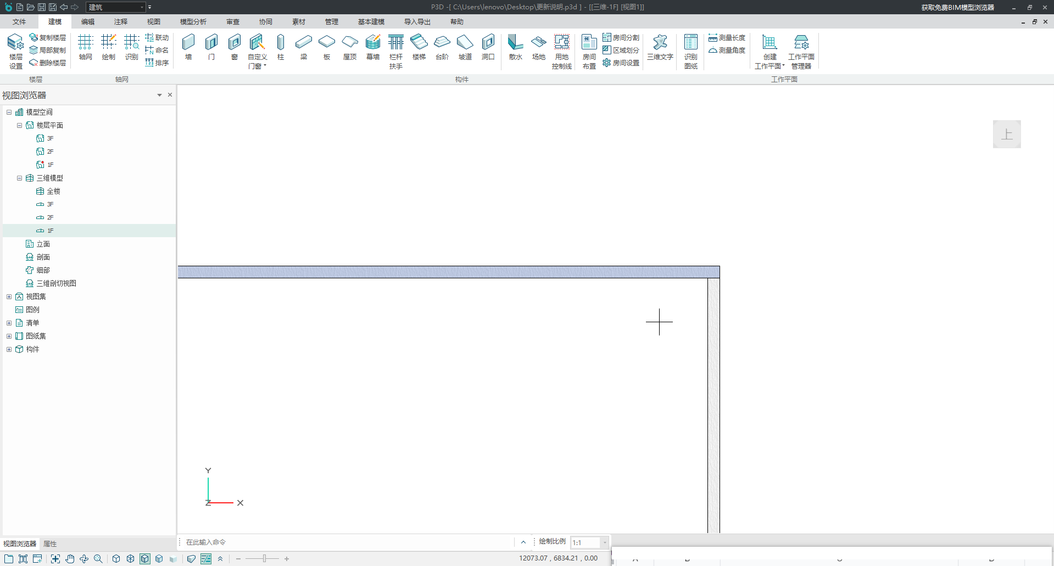This screenshot has height=566, width=1054.
Task: Click 测量长度 measure length button
Action: coord(727,38)
